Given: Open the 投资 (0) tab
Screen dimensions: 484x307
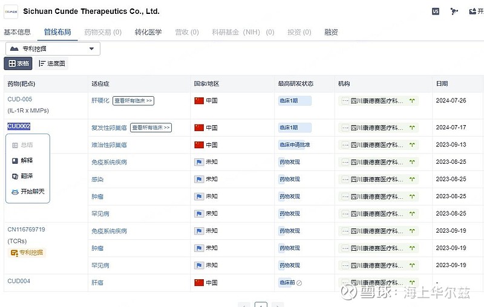Looking at the screenshot, I should click(x=299, y=32).
